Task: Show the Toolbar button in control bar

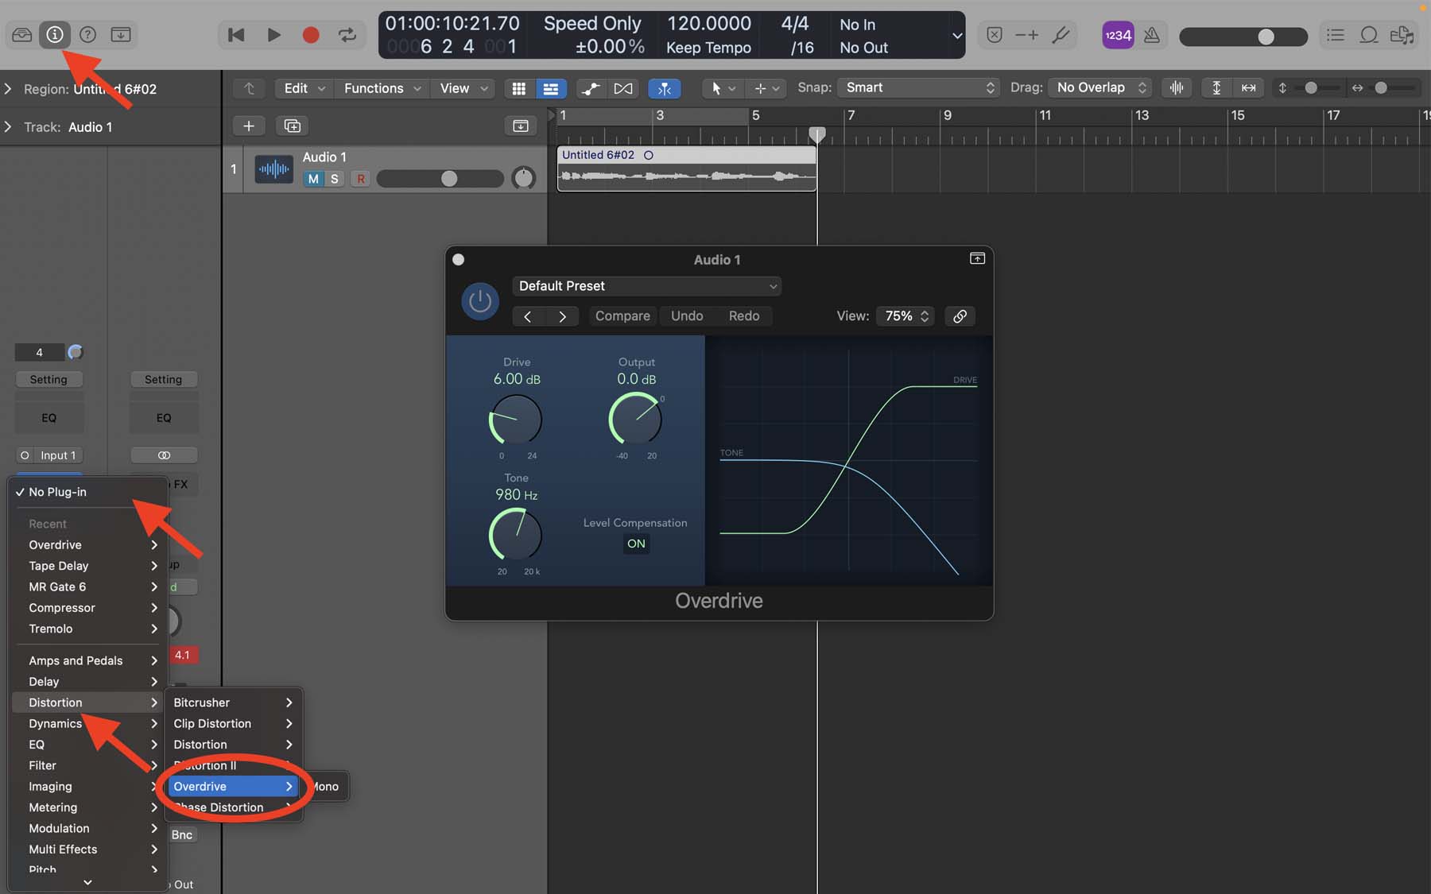Action: coord(121,34)
